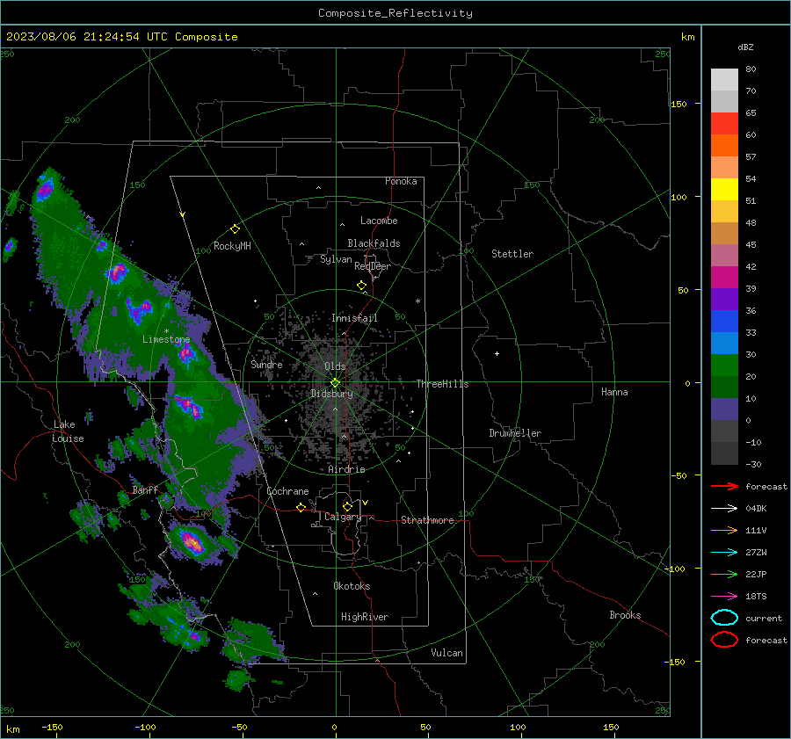Image resolution: width=791 pixels, height=739 pixels.
Task: Click the 30 dBZ green color swatch
Action: (x=724, y=366)
